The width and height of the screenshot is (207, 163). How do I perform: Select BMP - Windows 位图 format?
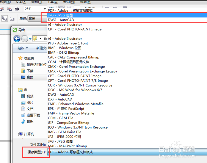65,48
